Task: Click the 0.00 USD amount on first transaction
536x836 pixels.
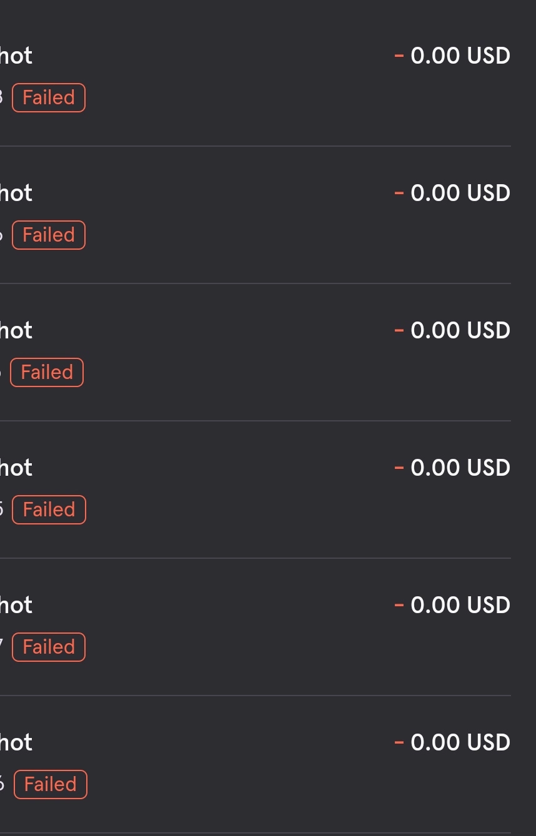Action: (460, 56)
